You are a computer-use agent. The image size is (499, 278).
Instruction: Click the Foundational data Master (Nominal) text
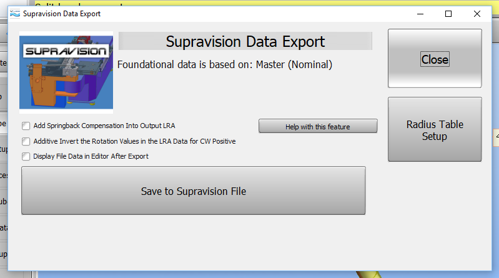pos(225,64)
